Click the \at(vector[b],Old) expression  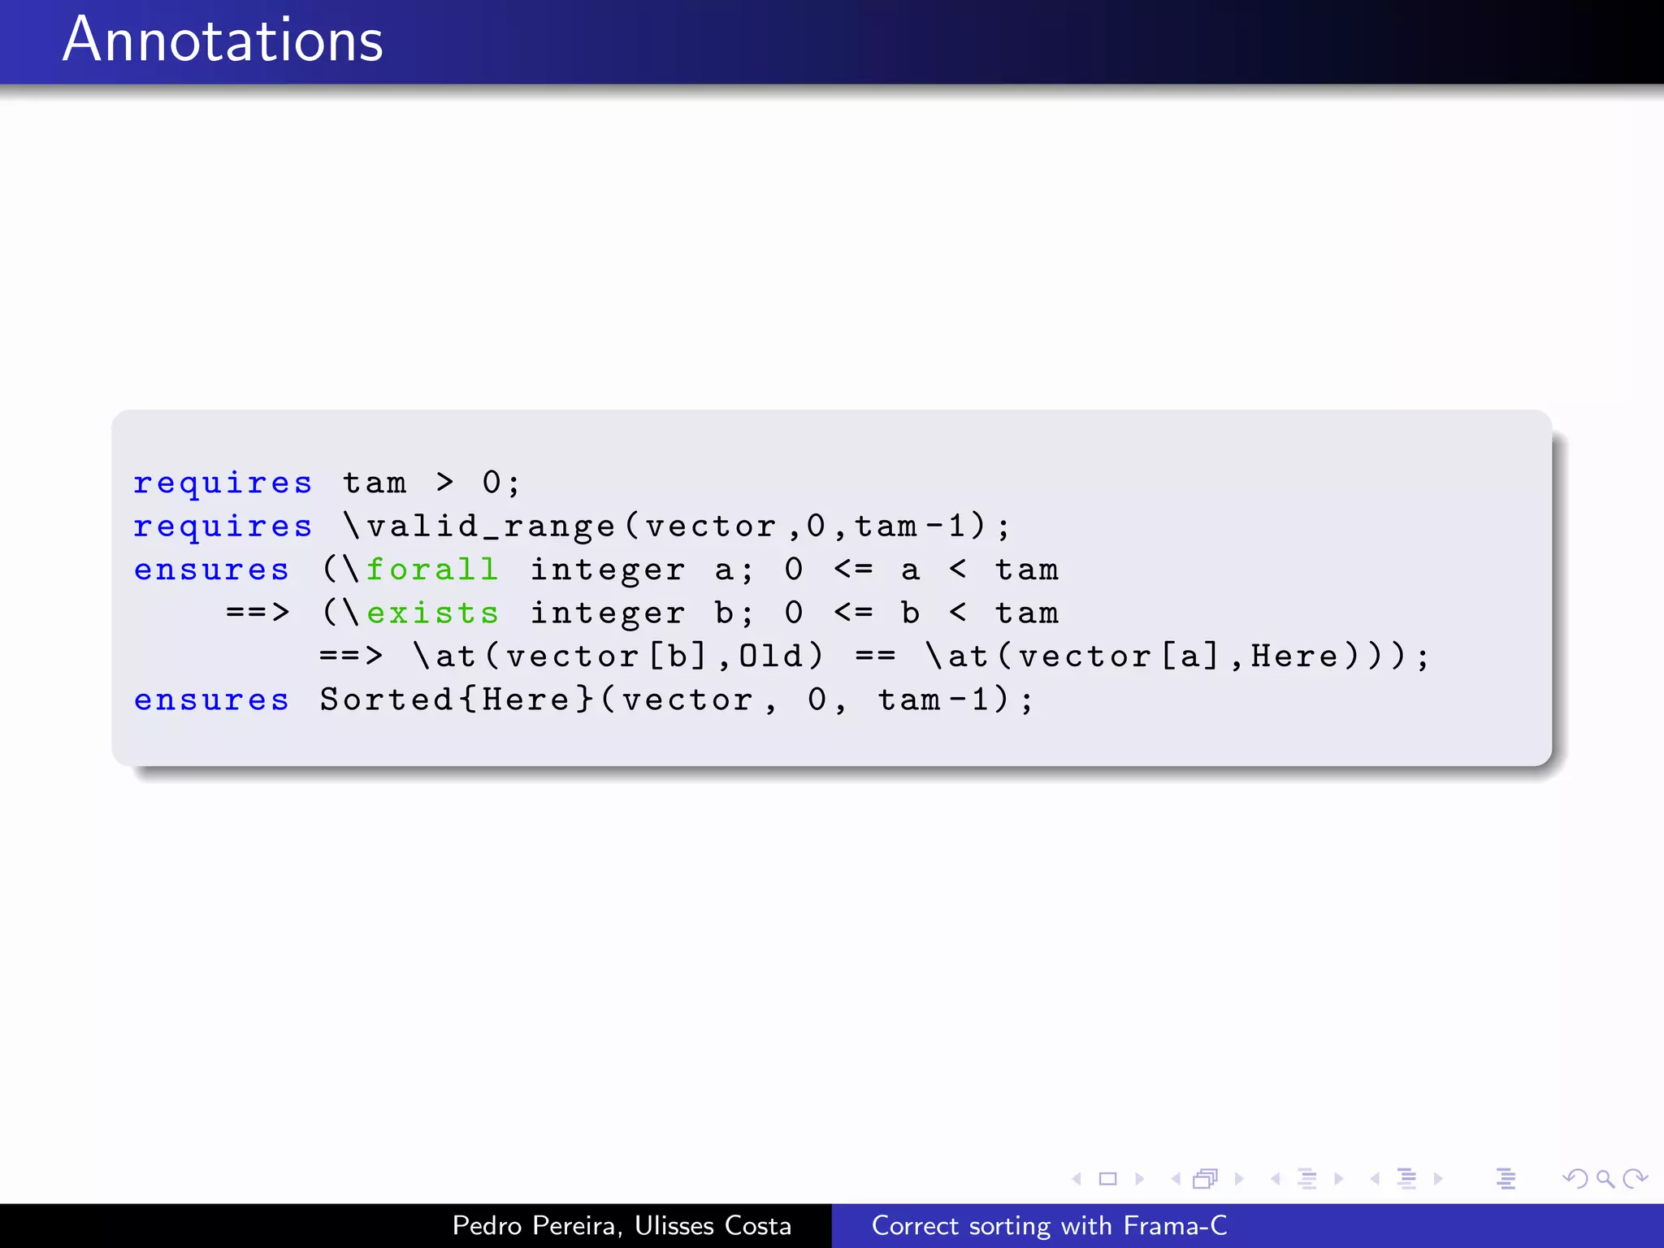(619, 656)
